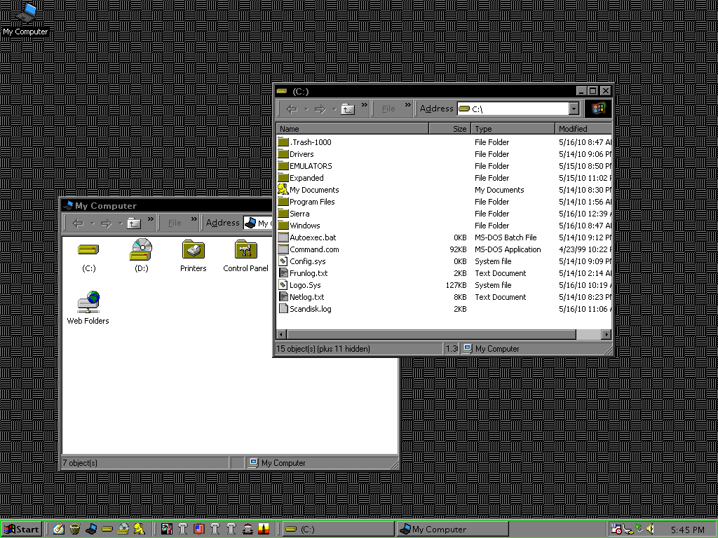The height and width of the screenshot is (538, 718).
Task: Open the File menu in My Computer window
Action: 175,223
